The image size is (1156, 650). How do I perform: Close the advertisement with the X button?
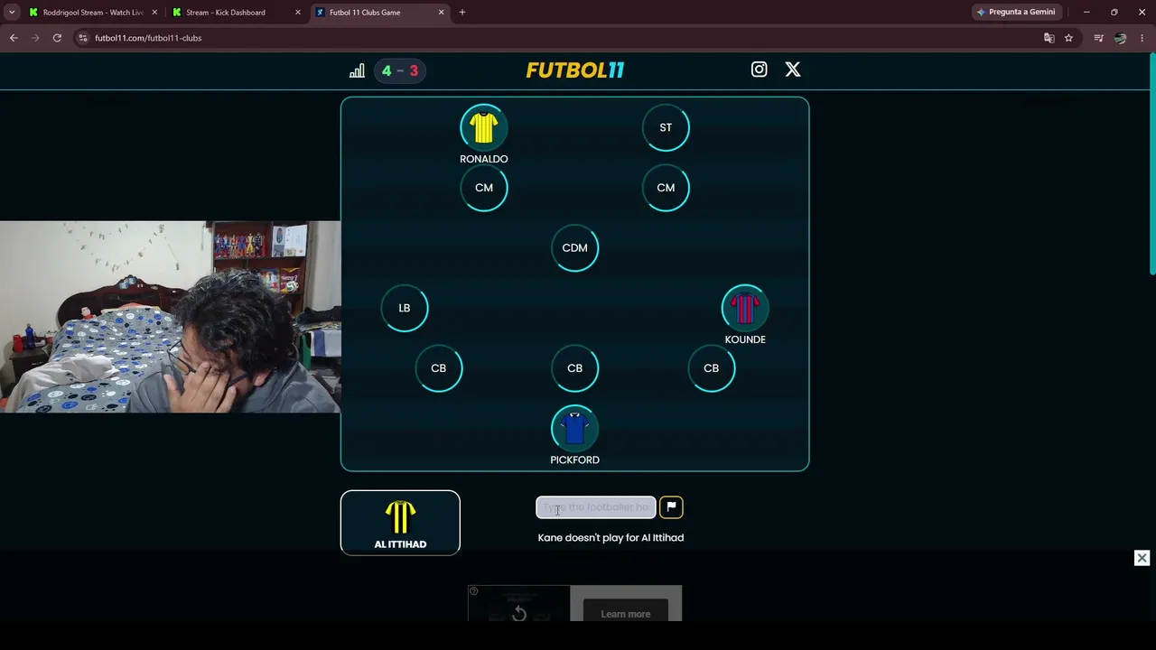[1142, 558]
